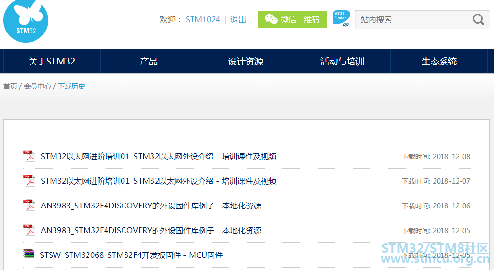Go to 首页 in breadcrumb
The image size is (494, 270).
(x=10, y=86)
